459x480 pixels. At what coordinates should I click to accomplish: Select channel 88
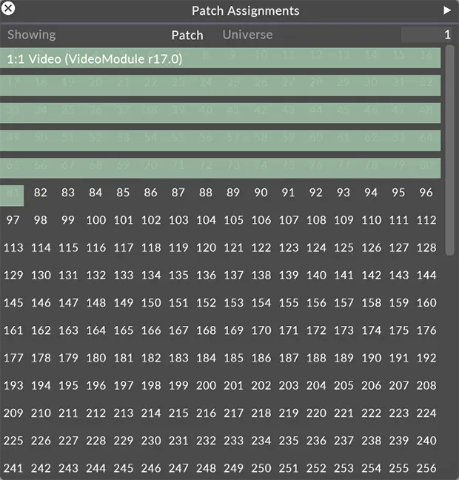tap(206, 193)
